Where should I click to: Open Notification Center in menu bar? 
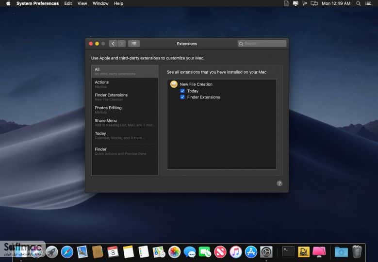coord(368,3)
